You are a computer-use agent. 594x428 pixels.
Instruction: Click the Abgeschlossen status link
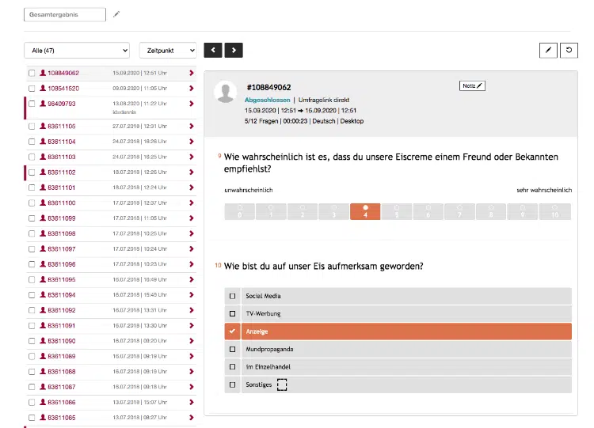coord(268,100)
